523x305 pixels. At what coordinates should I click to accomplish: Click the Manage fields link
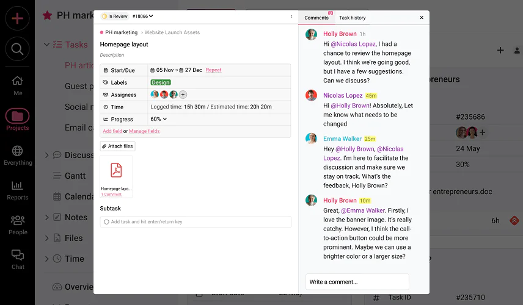click(x=144, y=131)
